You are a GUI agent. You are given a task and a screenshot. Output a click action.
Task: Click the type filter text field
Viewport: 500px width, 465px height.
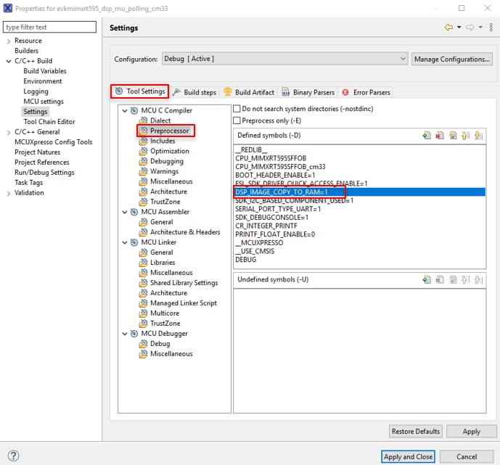[49, 27]
